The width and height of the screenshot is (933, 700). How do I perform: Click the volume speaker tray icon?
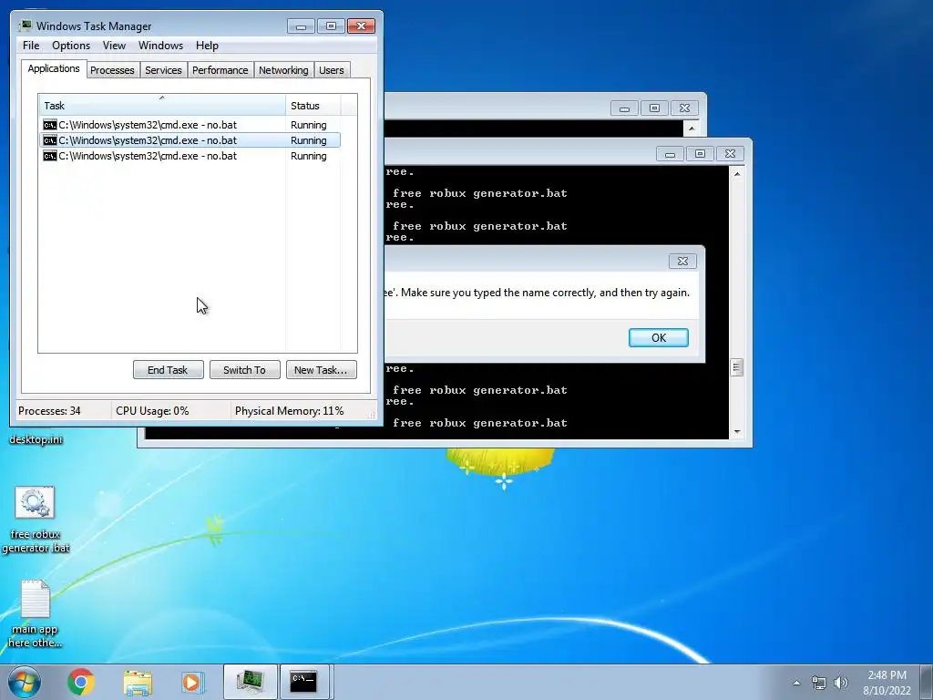click(841, 683)
